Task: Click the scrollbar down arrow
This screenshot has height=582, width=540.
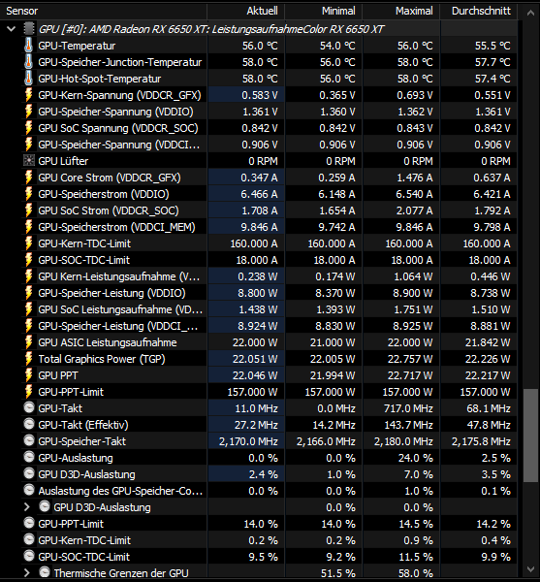Action: click(530, 569)
